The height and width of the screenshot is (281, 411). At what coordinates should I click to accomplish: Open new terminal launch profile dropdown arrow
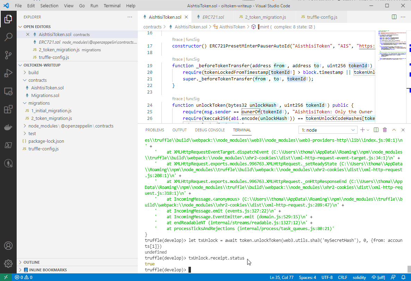pyautogui.click(x=368, y=130)
